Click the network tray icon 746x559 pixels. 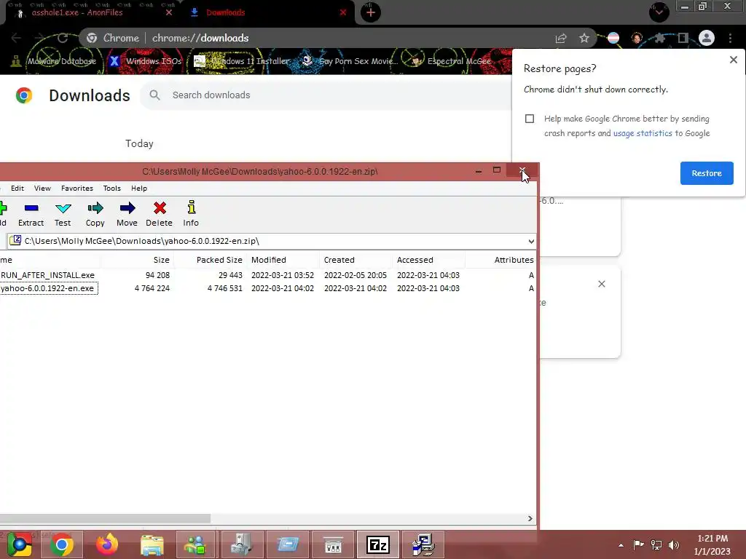(x=656, y=544)
